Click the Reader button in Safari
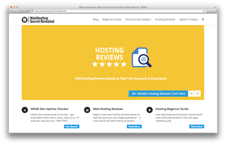This screenshot has height=145, width=226. tap(211, 11)
